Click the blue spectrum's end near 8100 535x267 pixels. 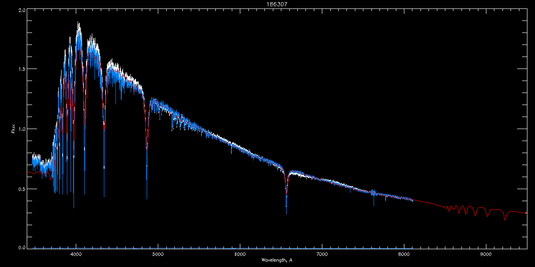[413, 200]
